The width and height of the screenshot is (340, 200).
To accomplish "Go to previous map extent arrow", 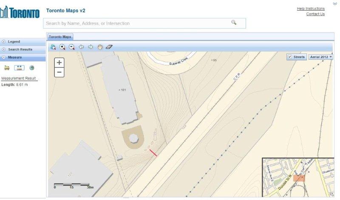I will [x=81, y=47].
